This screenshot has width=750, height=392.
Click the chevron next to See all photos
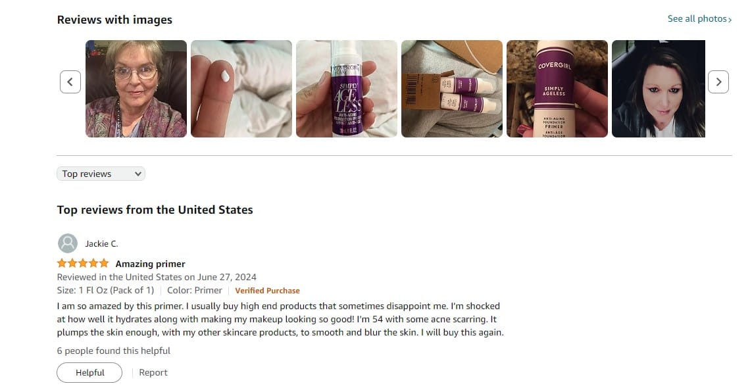(x=730, y=20)
